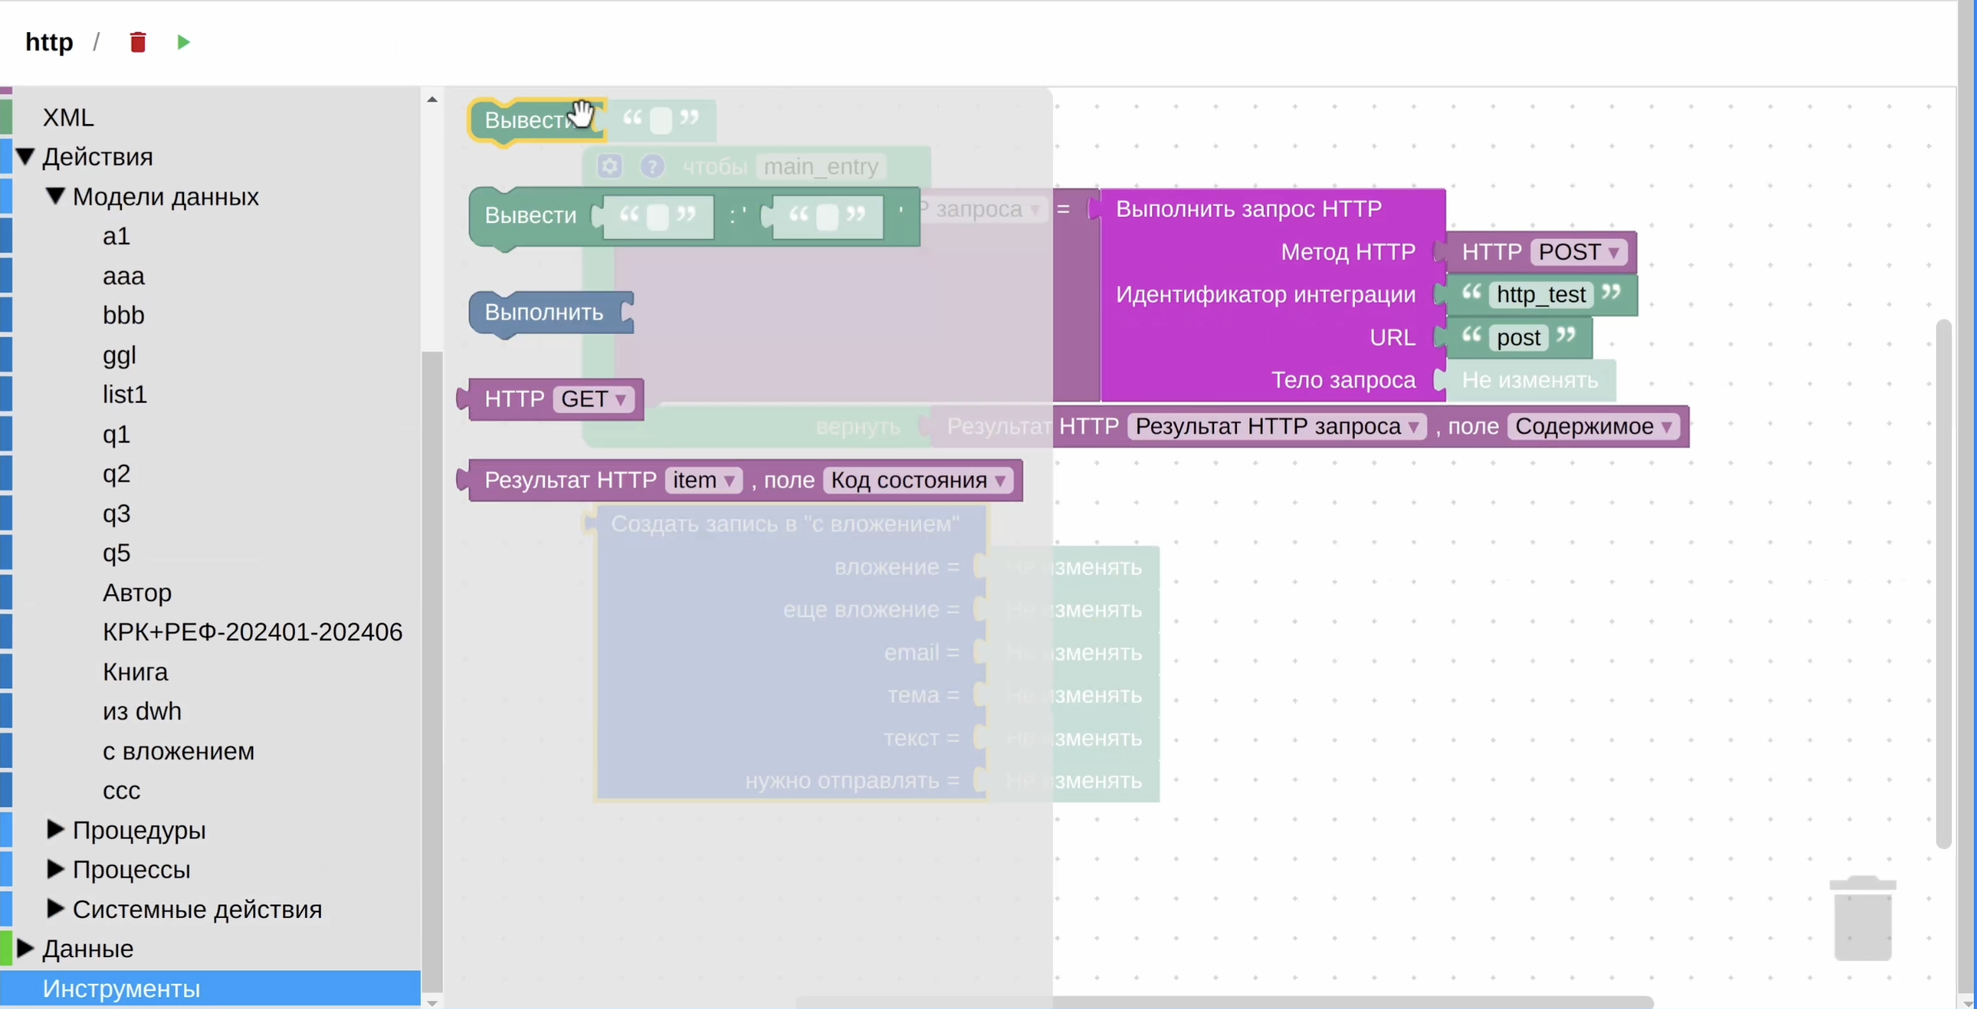Image resolution: width=1977 pixels, height=1009 pixels.
Task: Open the Содержимое field dropdown
Action: [1594, 426]
